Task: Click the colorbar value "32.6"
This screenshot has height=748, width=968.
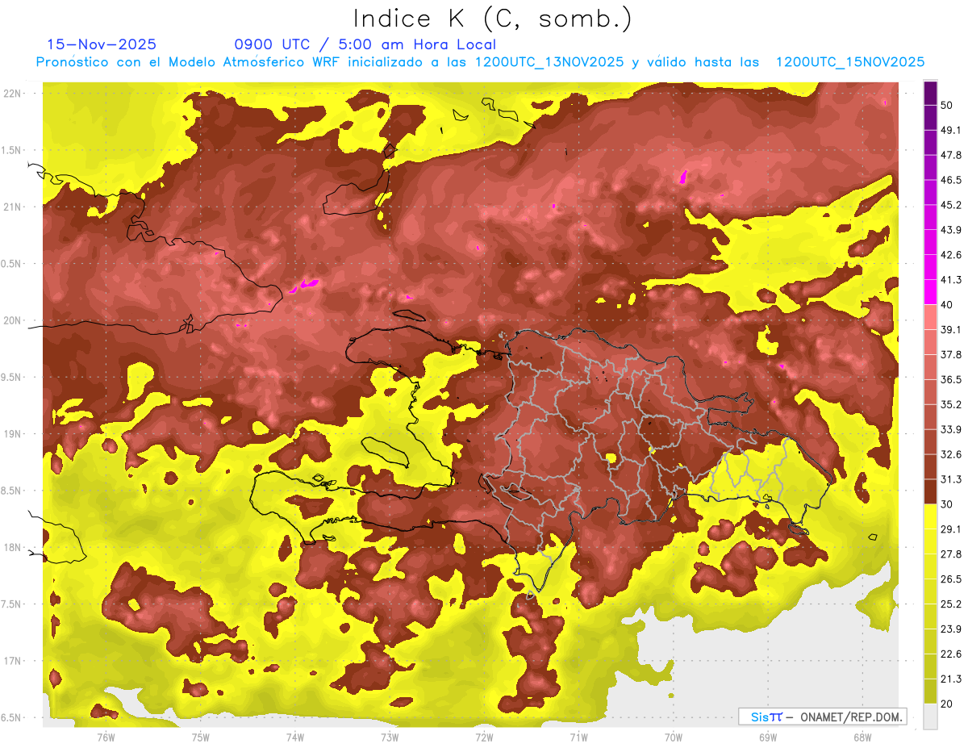Action: (x=951, y=454)
